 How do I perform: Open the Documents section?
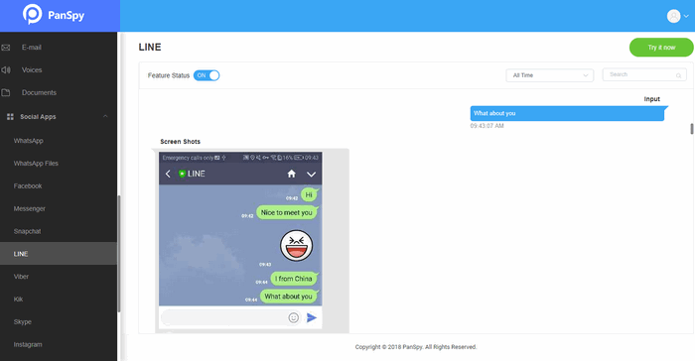click(x=39, y=92)
